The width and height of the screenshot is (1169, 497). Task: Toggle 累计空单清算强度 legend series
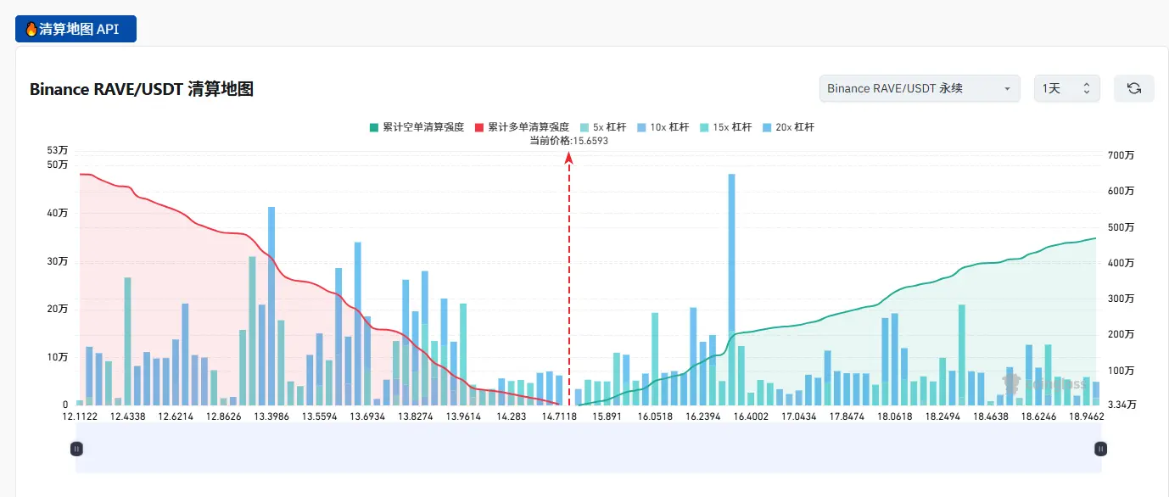click(x=417, y=127)
